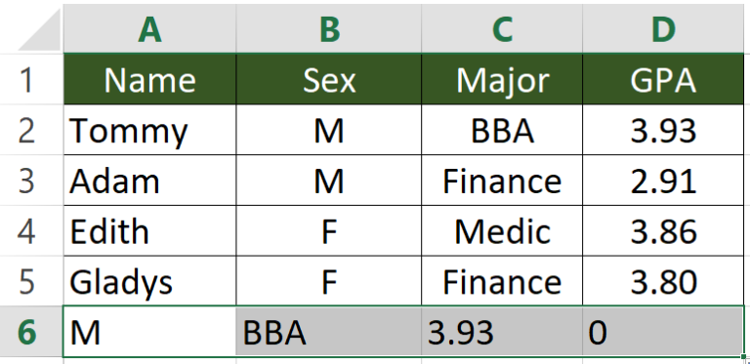This screenshot has height=364, width=750.
Task: Select column D header
Action: pos(663,28)
